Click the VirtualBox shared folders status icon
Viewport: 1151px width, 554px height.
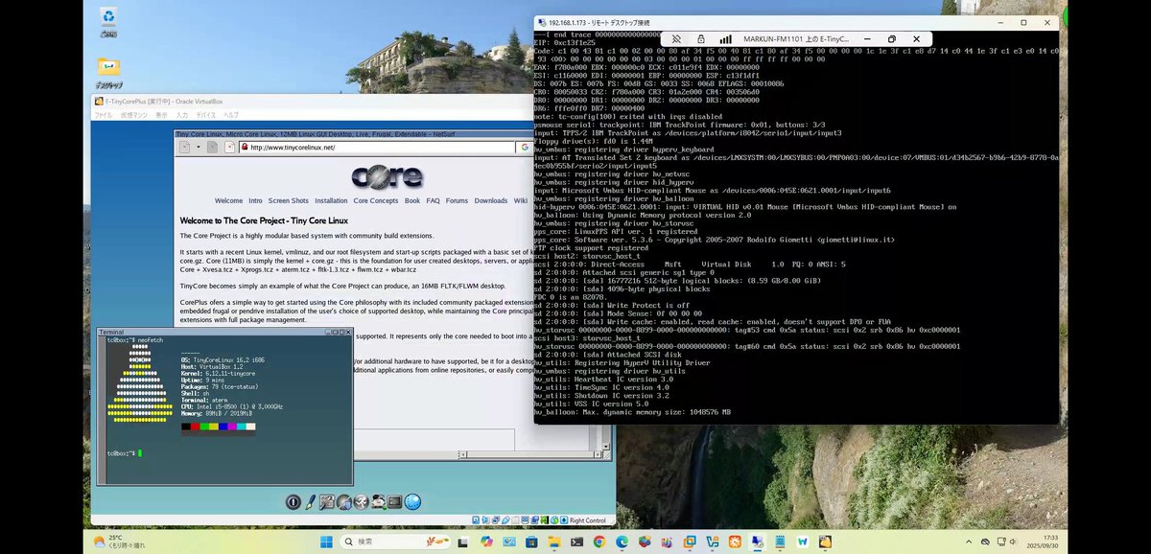(x=515, y=520)
